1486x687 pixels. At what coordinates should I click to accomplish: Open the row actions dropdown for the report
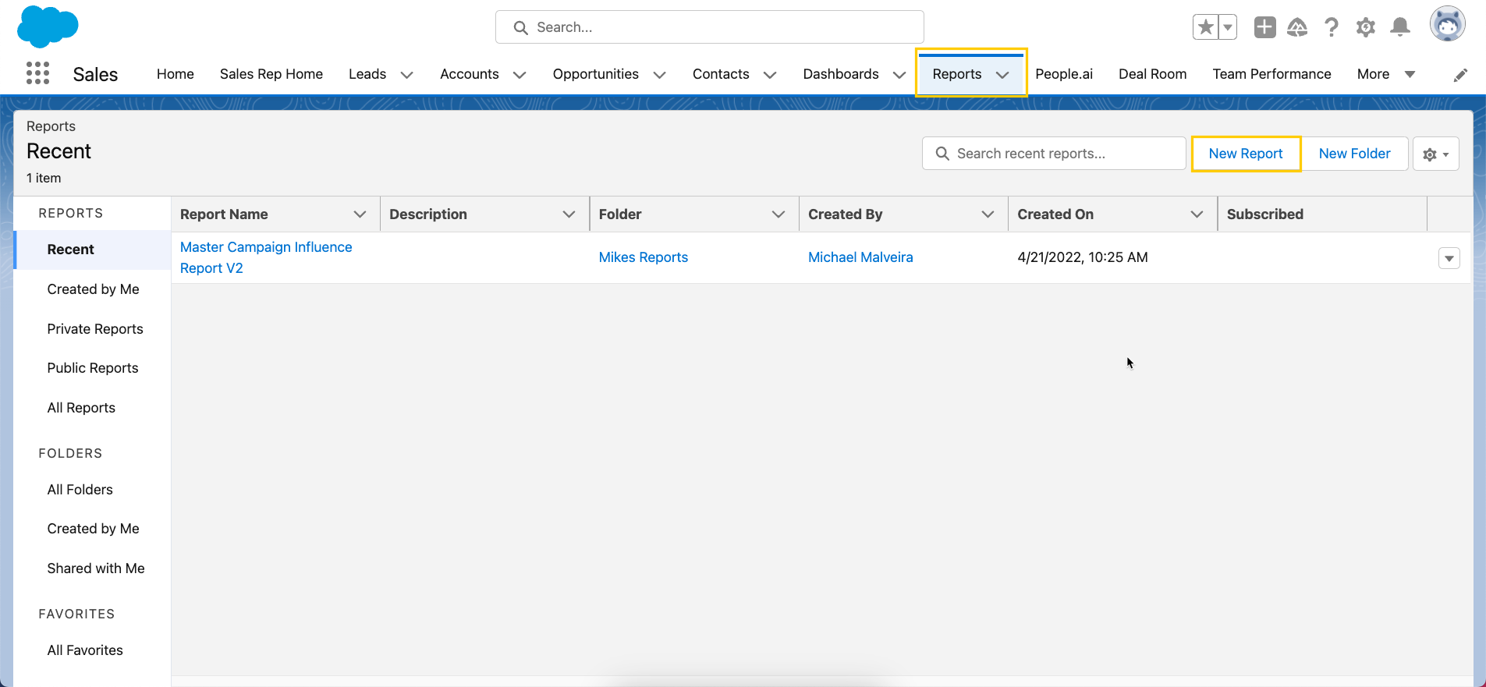pos(1449,258)
